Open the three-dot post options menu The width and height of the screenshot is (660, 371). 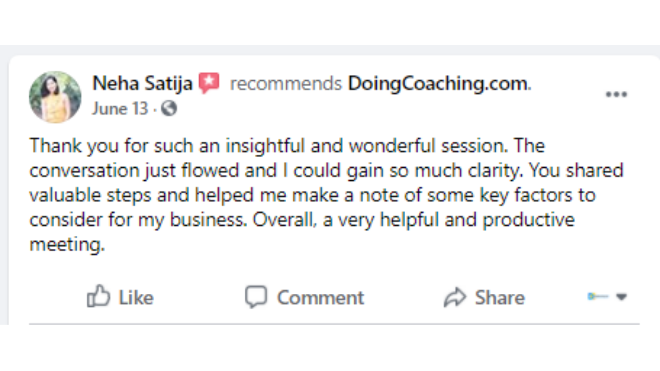(x=616, y=94)
